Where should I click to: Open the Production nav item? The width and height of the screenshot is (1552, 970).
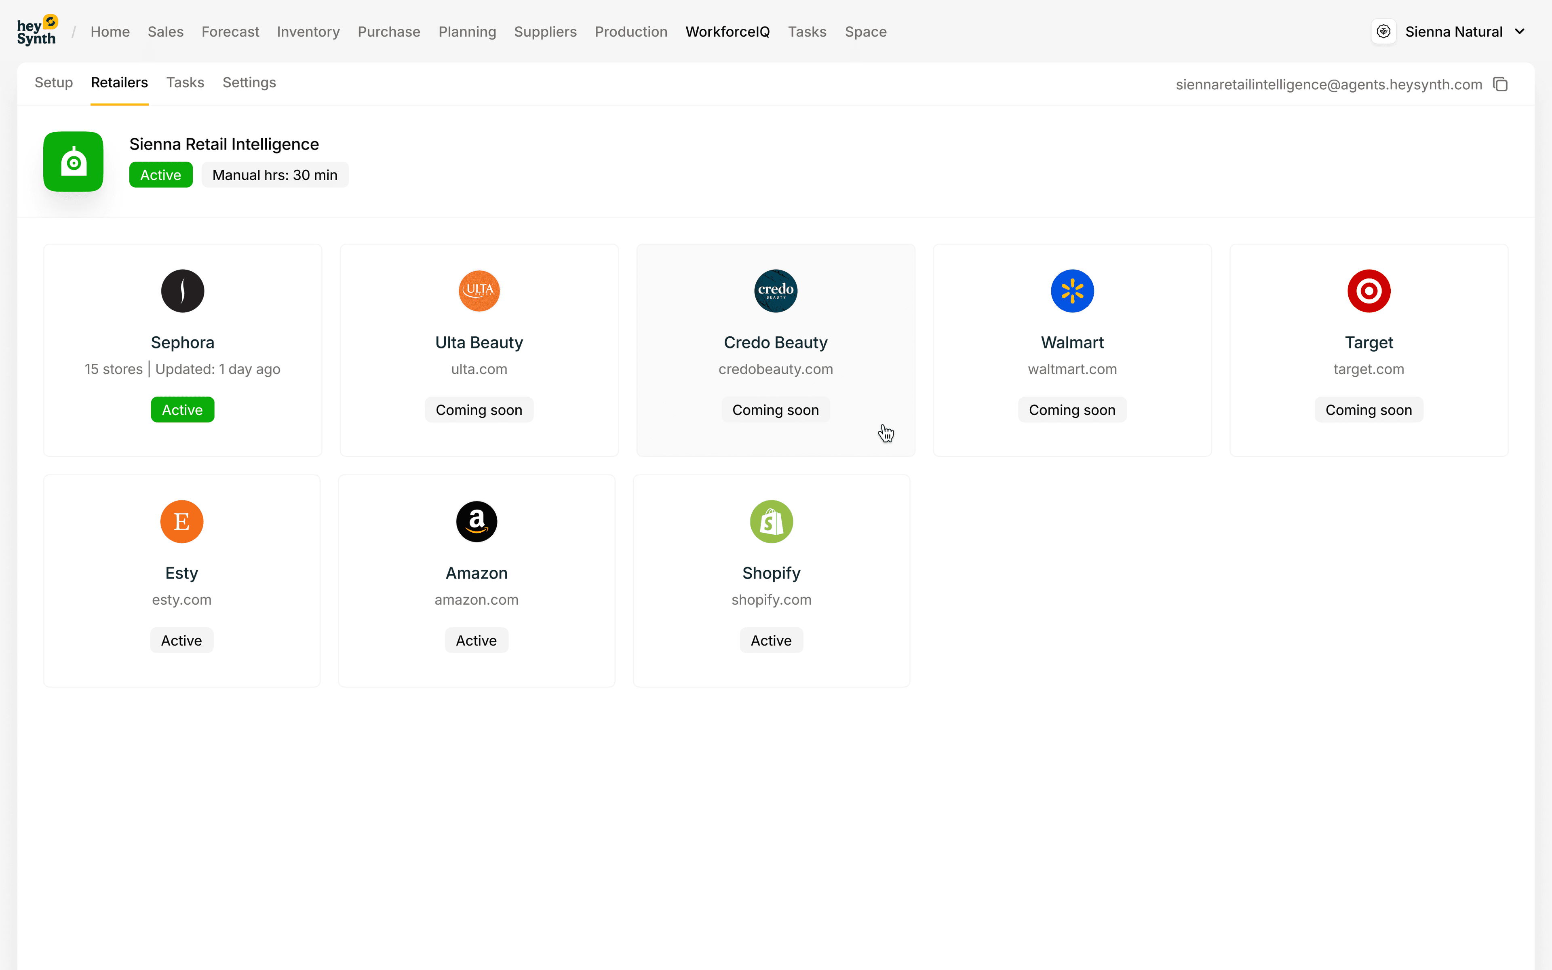point(630,32)
